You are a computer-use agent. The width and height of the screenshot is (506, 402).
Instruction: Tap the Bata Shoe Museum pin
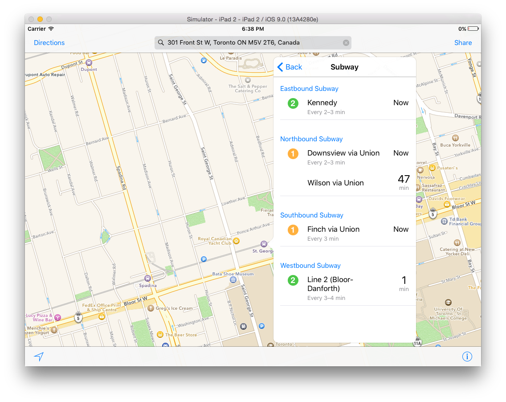click(233, 280)
